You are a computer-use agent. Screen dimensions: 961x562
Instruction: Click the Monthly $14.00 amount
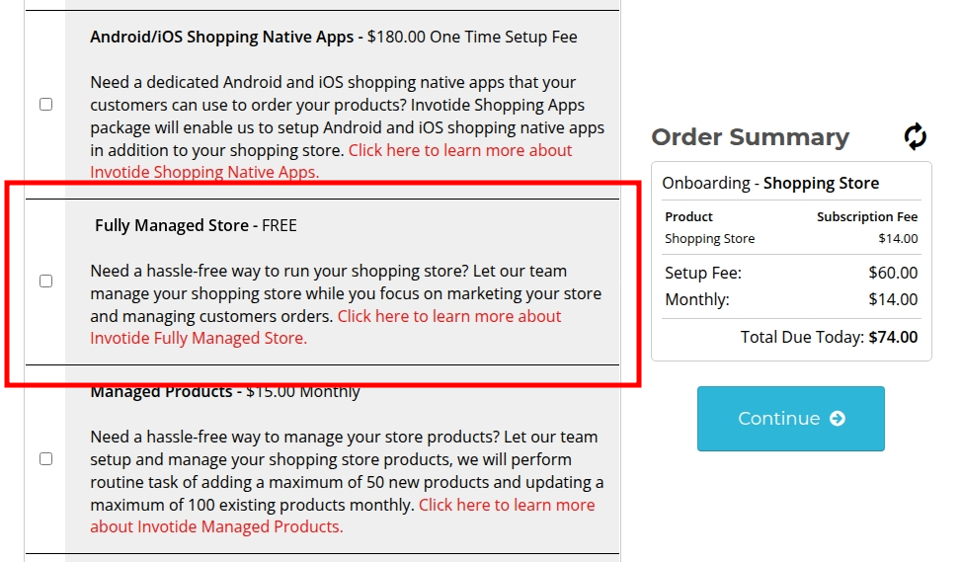893,299
